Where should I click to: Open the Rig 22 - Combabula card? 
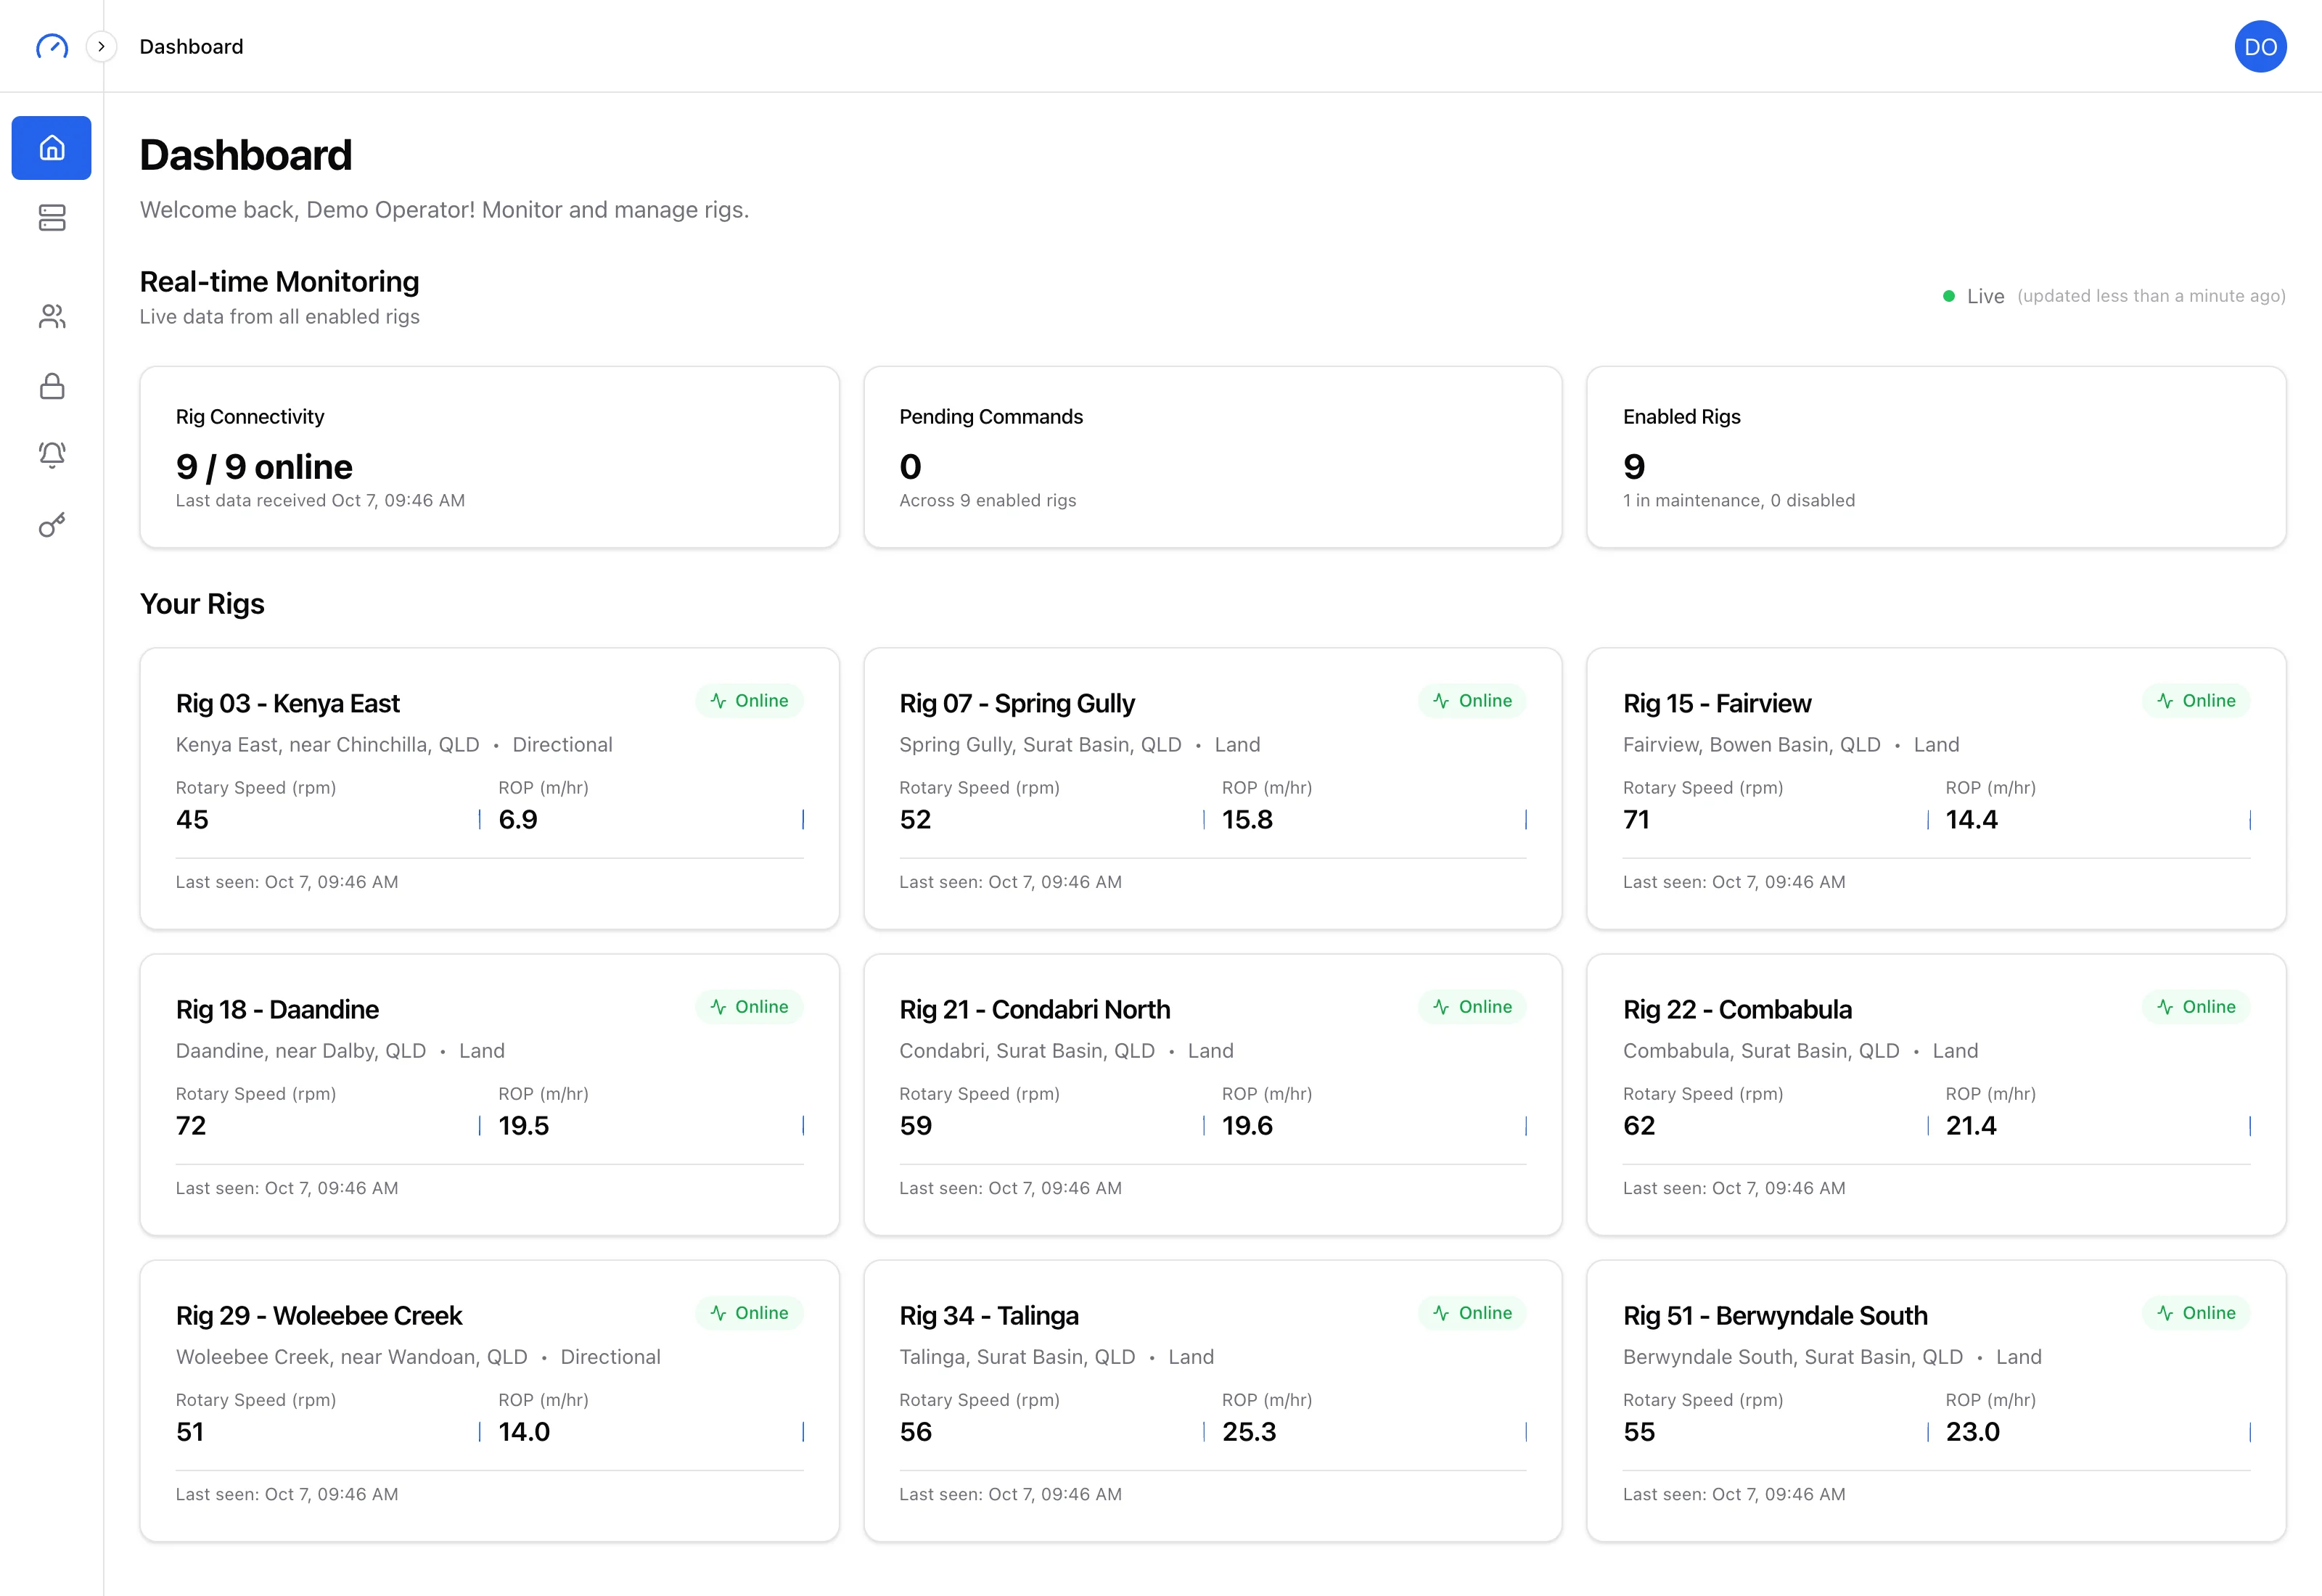(x=1936, y=1094)
